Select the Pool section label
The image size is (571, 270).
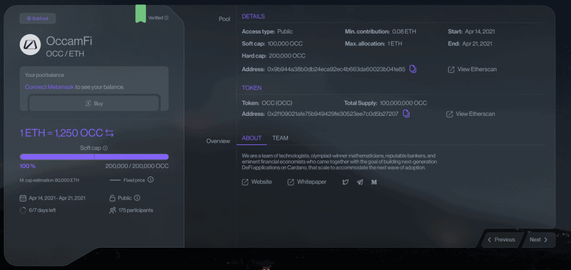[224, 19]
